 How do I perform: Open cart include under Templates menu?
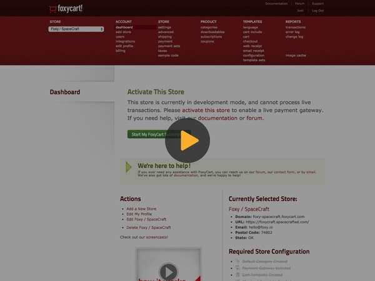[252, 32]
